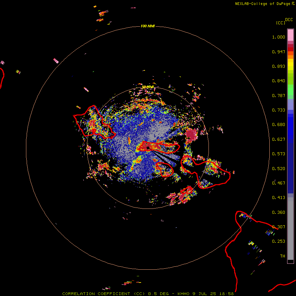The image size is (296, 296).
Task: Click the black radar site dot at center
Action: (148, 148)
